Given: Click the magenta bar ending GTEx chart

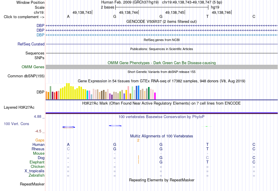Looking at the screenshot, I should coord(155,96).
